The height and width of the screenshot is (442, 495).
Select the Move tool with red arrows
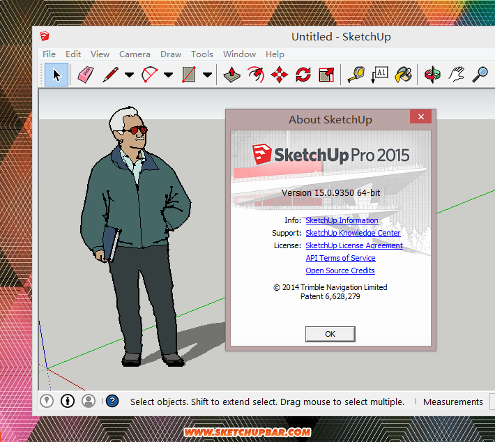[x=280, y=75]
